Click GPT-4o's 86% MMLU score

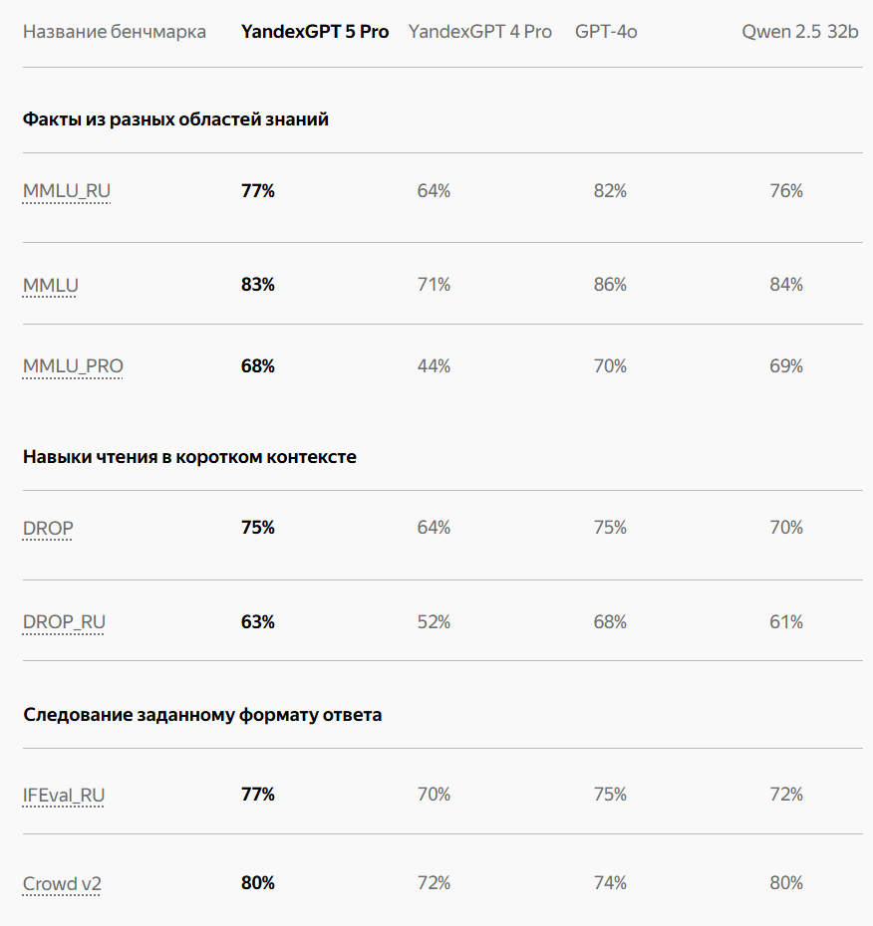tap(610, 285)
